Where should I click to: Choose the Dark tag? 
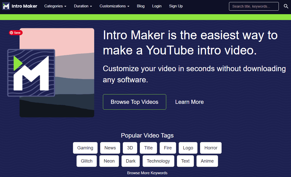(131, 161)
